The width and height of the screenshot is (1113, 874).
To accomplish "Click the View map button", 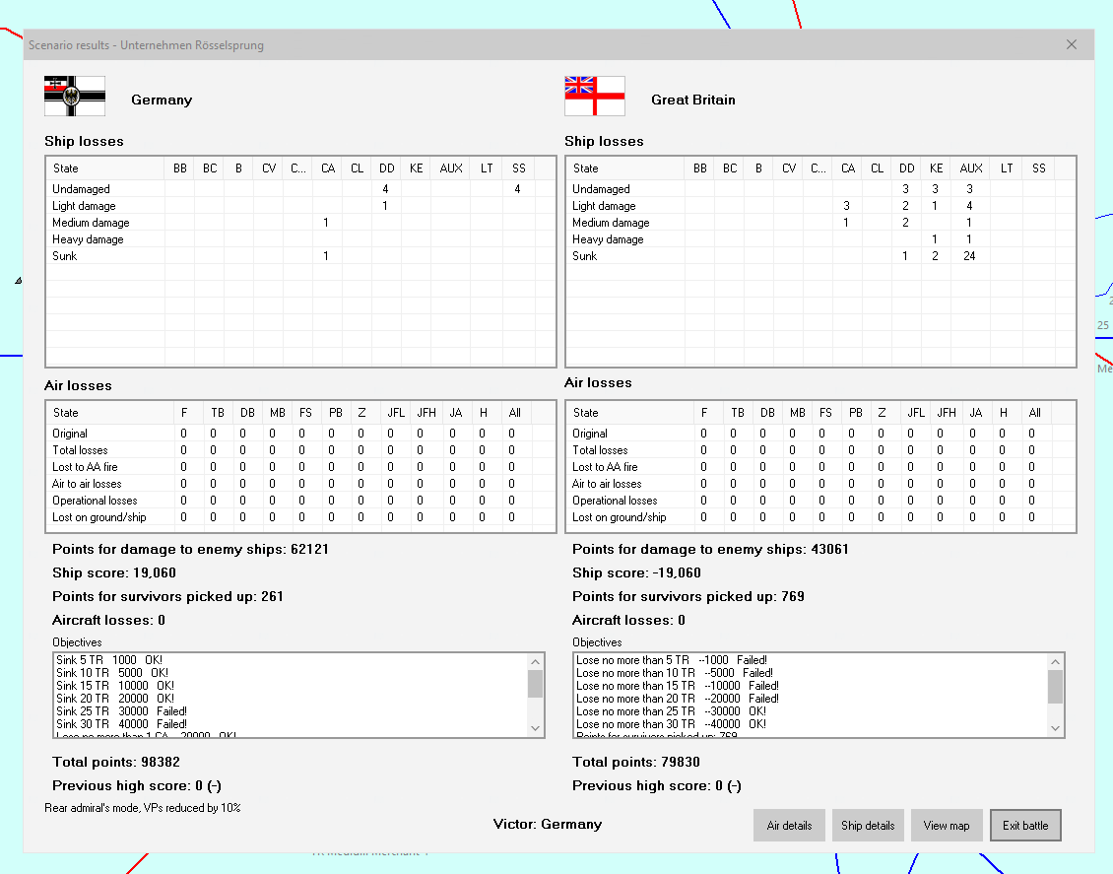I will (947, 825).
